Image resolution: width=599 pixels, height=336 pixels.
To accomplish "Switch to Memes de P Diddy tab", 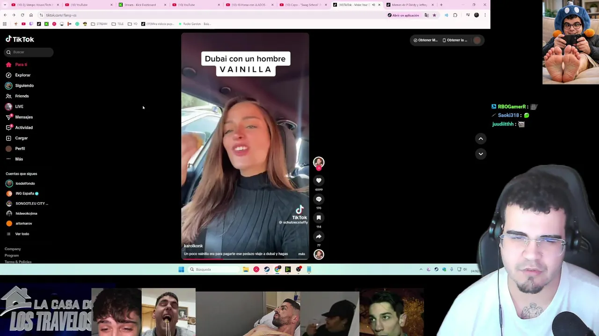I will (x=409, y=5).
